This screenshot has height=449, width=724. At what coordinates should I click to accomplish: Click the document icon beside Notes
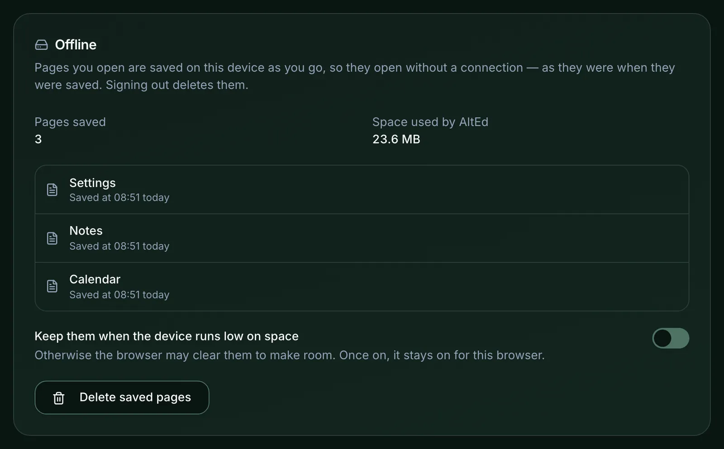coord(52,238)
